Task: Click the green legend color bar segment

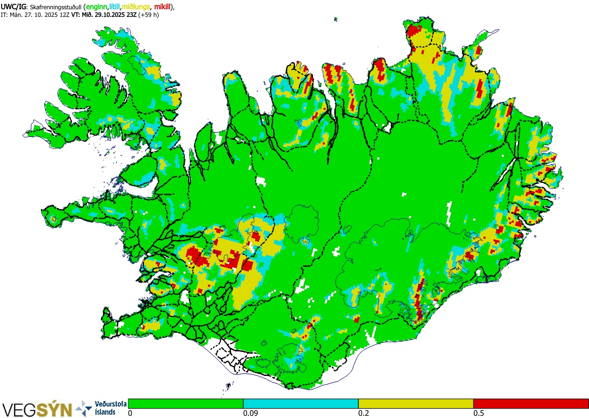Action: click(185, 404)
